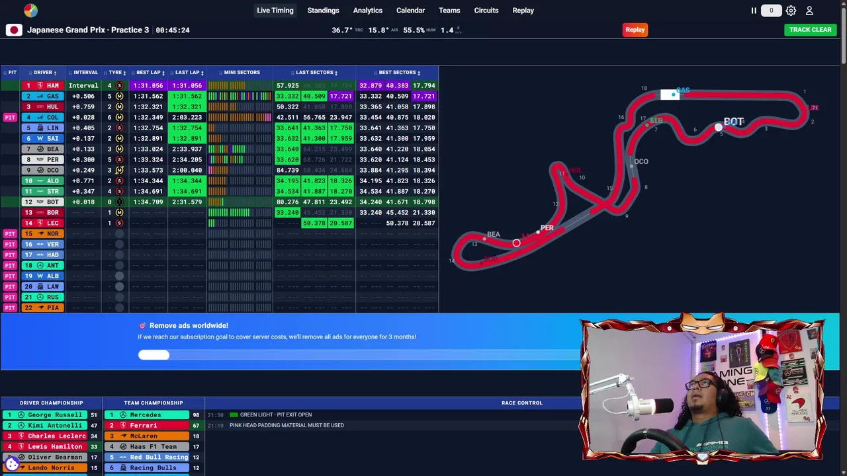Click the PIT badge beside PIA
The image size is (847, 476).
pos(10,307)
